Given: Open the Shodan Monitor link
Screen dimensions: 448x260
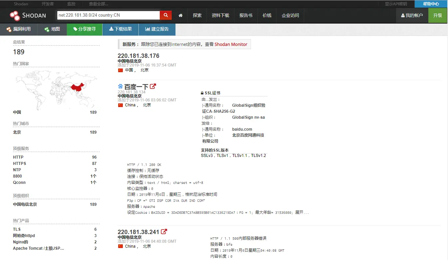Looking at the screenshot, I should coord(231,44).
